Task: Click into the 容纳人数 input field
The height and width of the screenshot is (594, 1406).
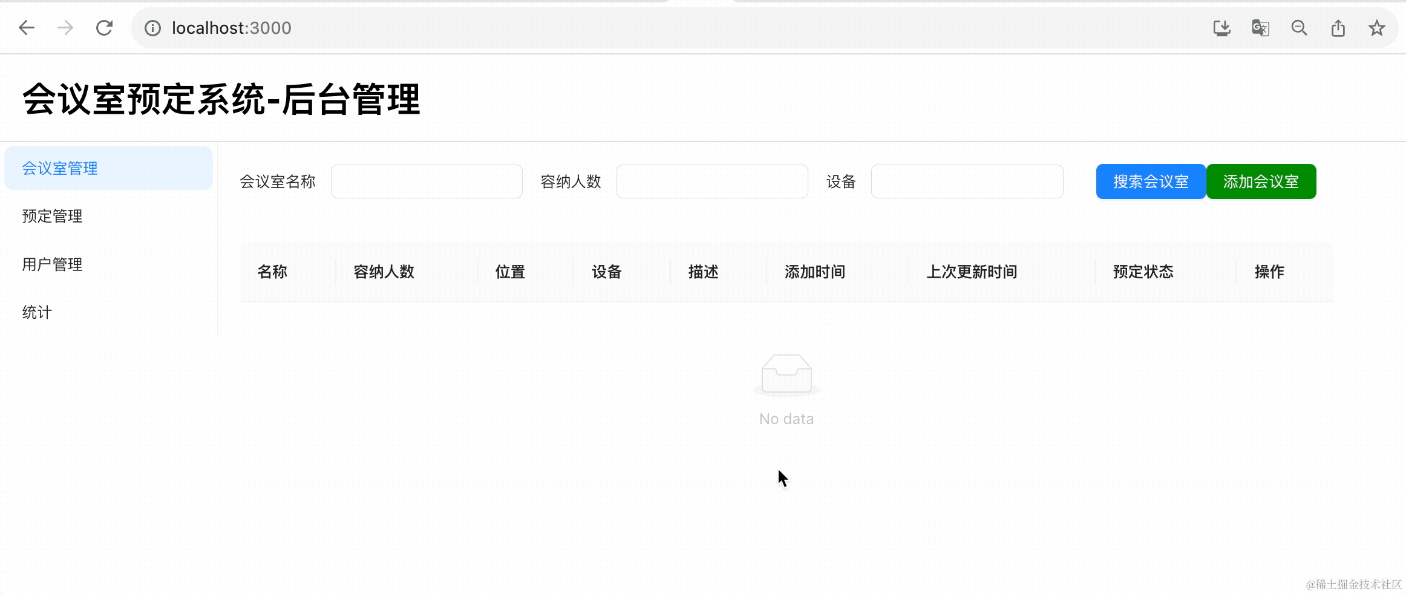Action: 712,181
